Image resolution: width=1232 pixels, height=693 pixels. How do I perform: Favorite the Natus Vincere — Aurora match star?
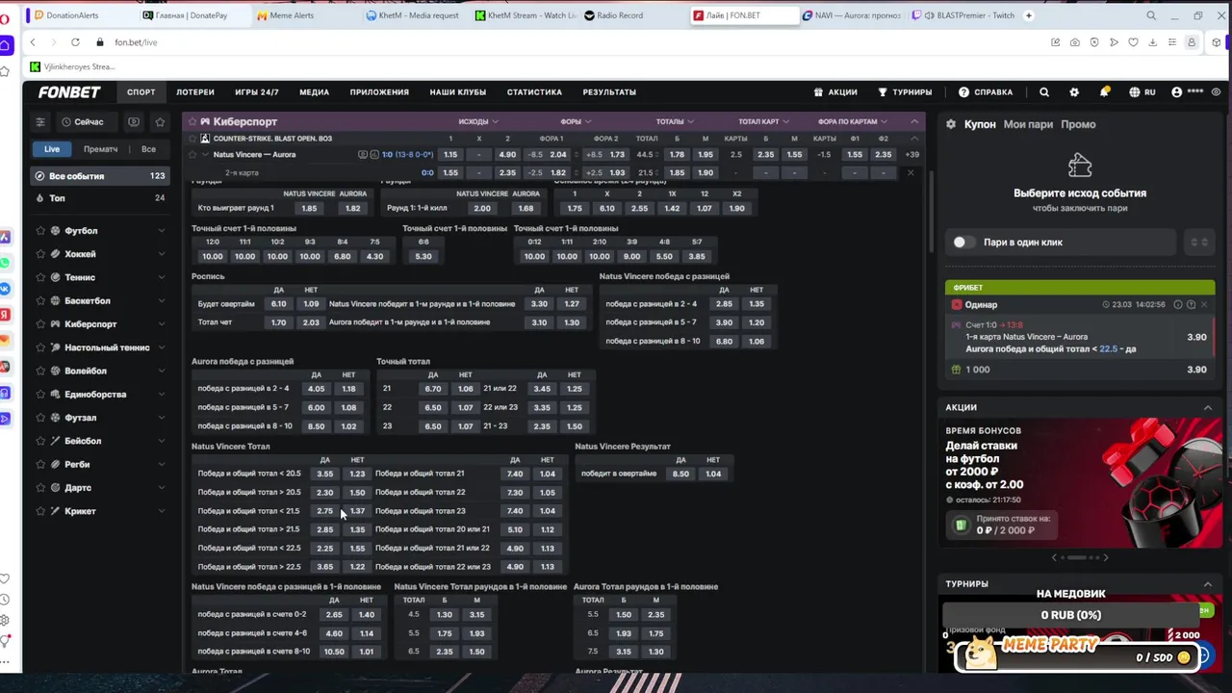point(192,155)
